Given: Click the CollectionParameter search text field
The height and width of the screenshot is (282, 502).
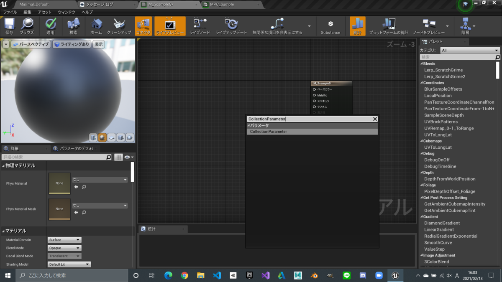Looking at the screenshot, I should [x=309, y=119].
